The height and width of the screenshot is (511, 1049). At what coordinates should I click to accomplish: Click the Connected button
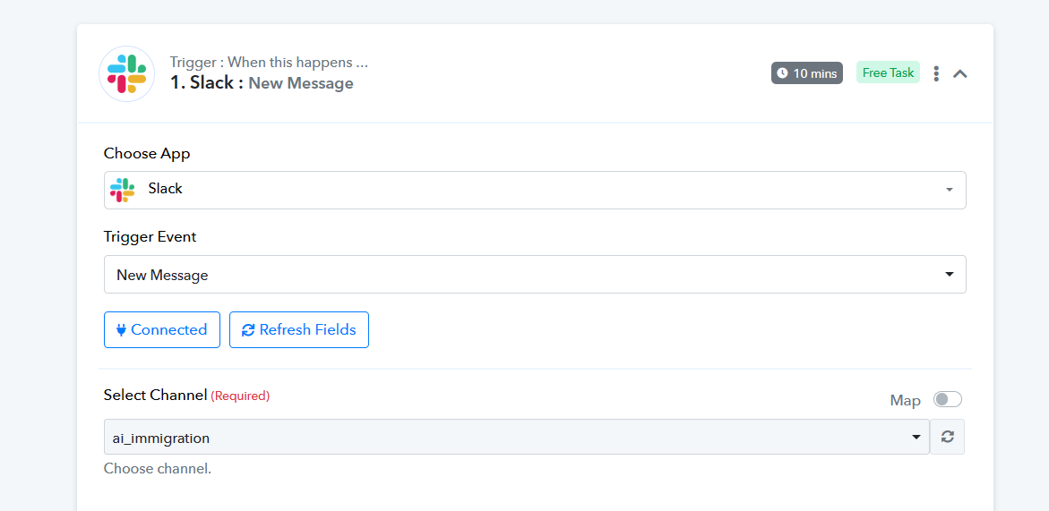(x=162, y=330)
